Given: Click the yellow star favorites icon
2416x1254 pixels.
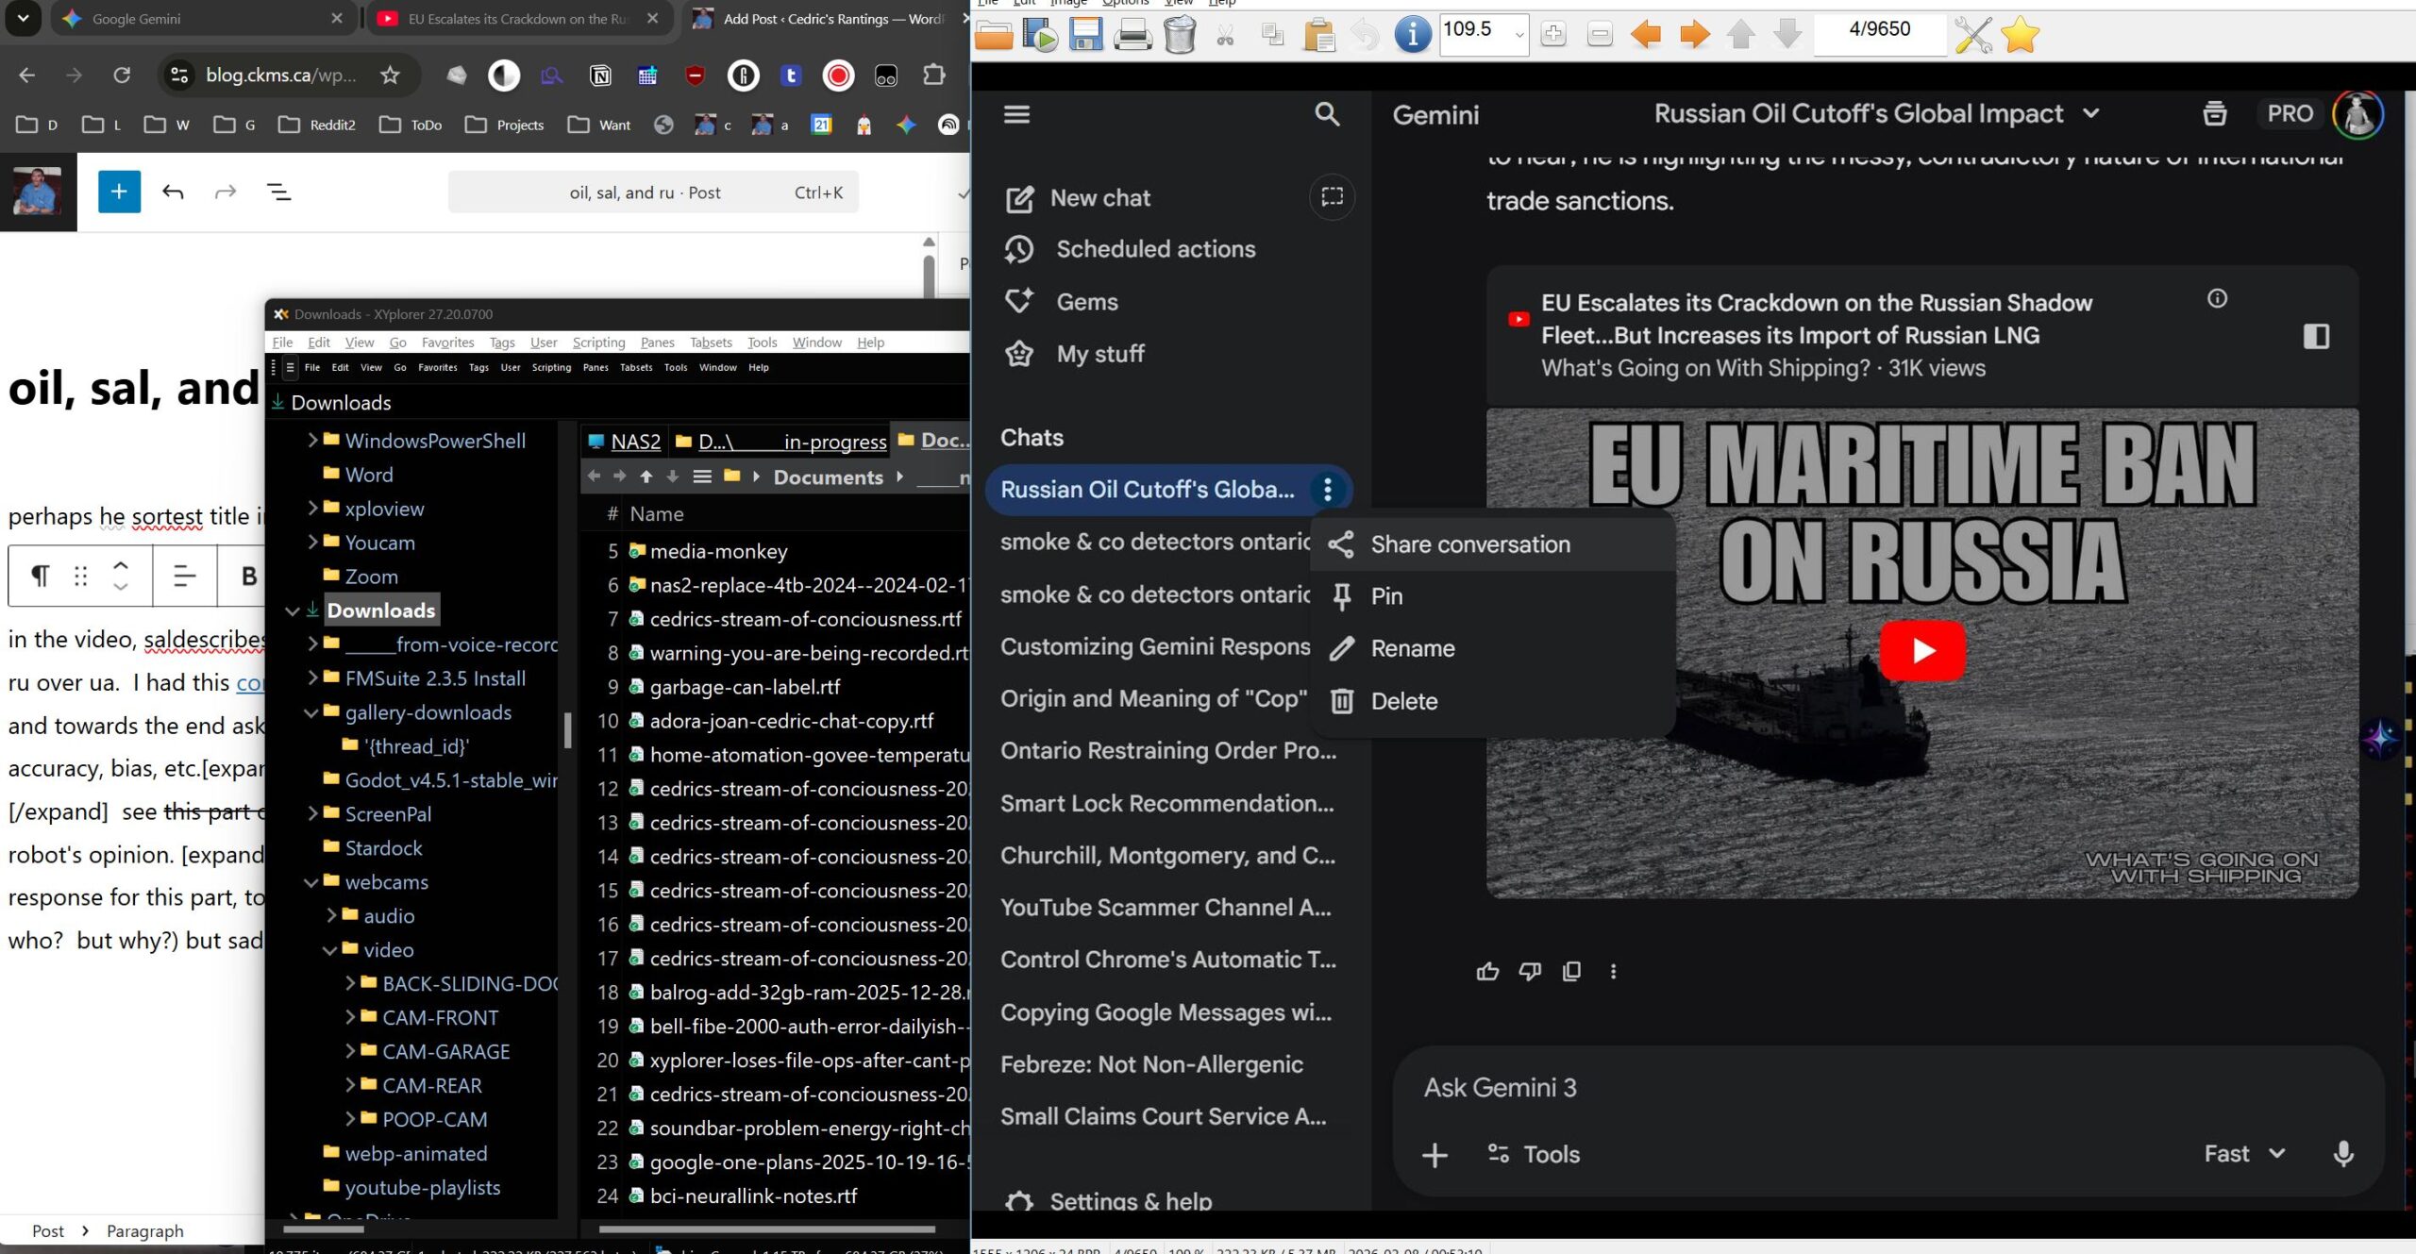Looking at the screenshot, I should coord(2020,35).
